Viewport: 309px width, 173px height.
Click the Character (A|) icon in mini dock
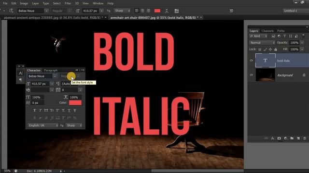pos(20,74)
